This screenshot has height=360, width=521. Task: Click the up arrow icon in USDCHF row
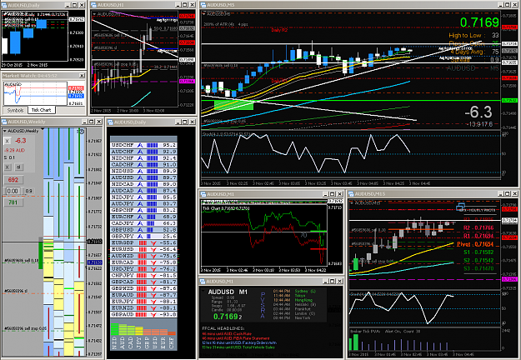[x=140, y=145]
